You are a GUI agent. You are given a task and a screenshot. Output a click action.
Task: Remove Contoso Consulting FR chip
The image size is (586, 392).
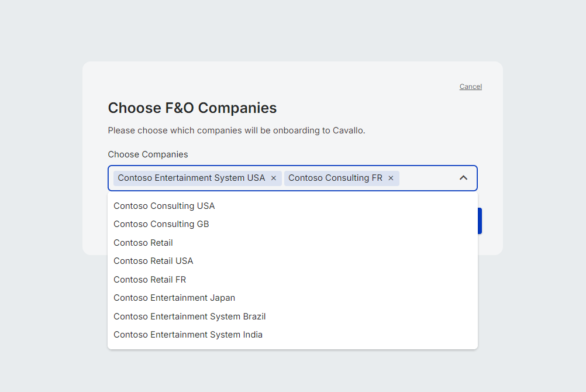[391, 178]
